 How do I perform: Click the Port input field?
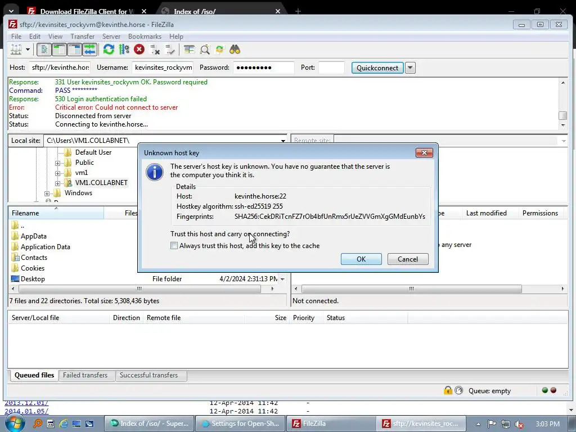tap(331, 67)
